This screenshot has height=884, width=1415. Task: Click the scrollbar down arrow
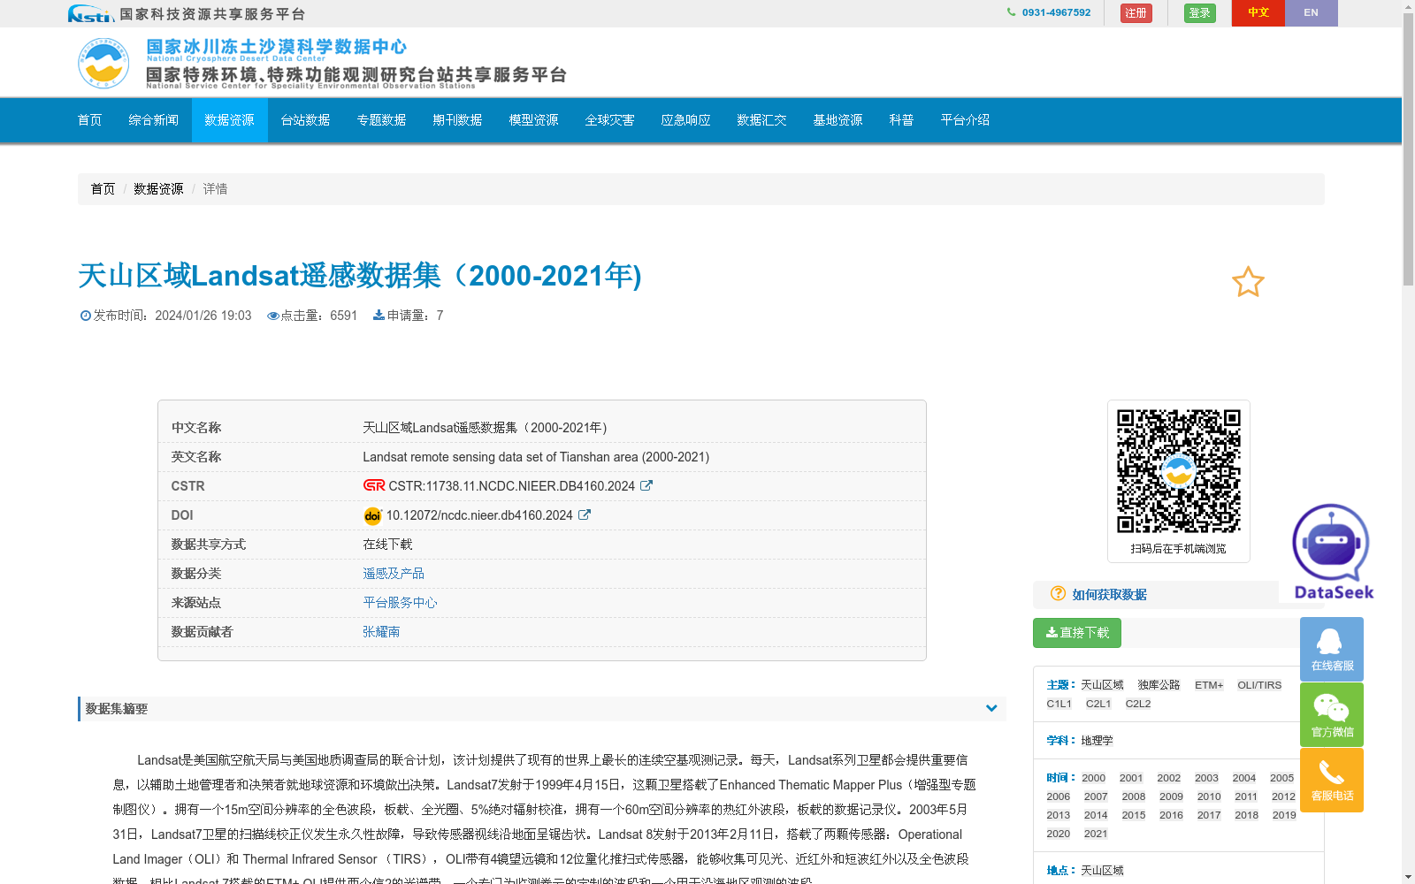pyautogui.click(x=1408, y=878)
